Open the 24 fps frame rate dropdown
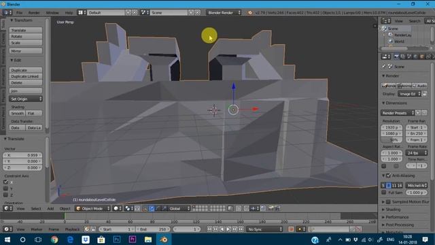Screen dimensions: 435x245 tap(417, 152)
